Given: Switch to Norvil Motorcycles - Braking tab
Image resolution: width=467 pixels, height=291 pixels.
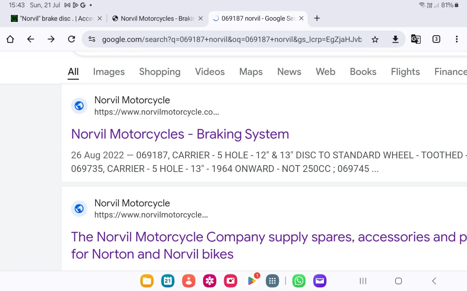Looking at the screenshot, I should pos(155,19).
